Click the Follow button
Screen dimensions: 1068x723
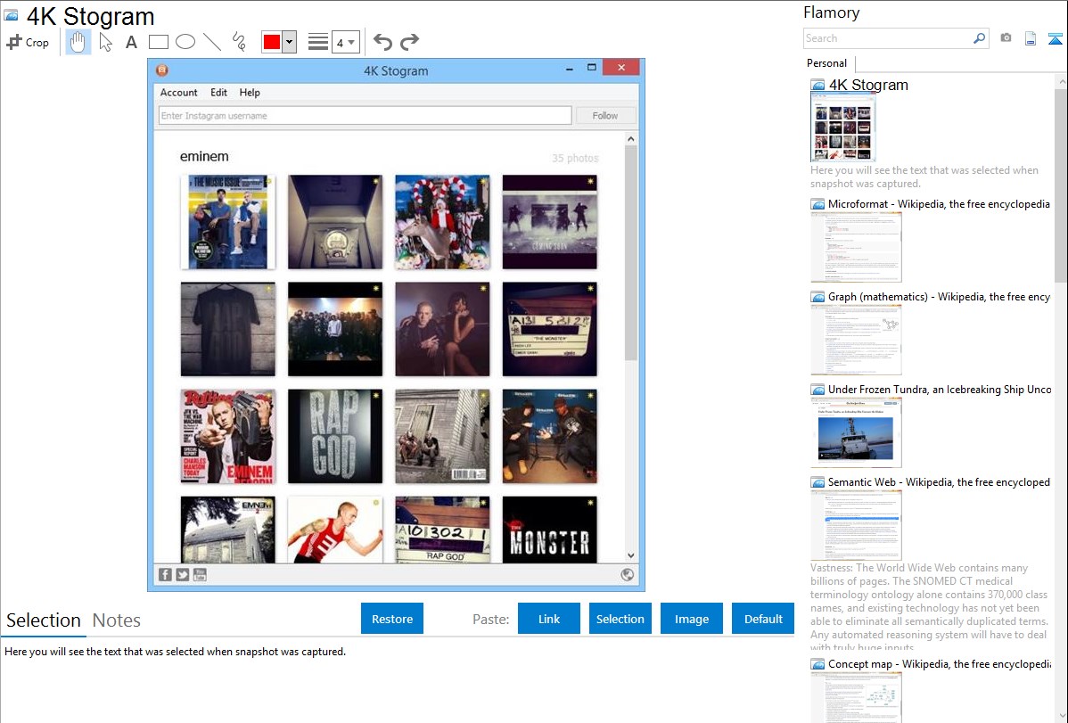click(605, 116)
